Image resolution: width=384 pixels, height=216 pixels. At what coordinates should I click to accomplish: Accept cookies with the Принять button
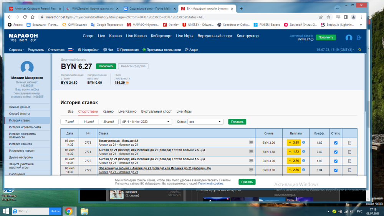pyautogui.click(x=247, y=182)
